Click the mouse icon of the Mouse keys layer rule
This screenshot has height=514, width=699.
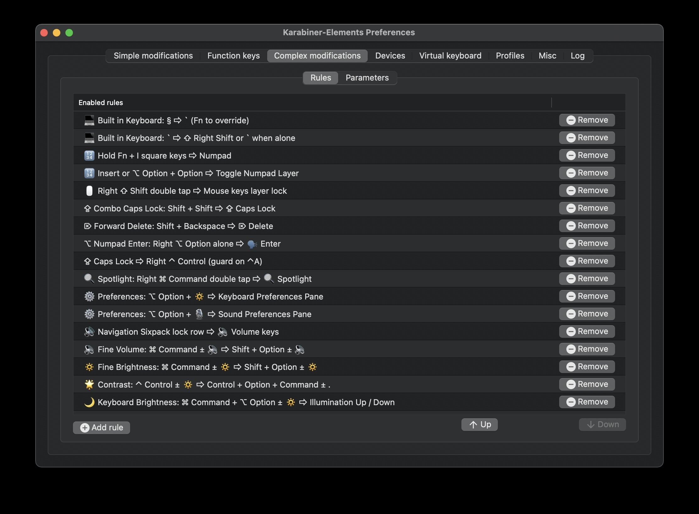coord(89,191)
